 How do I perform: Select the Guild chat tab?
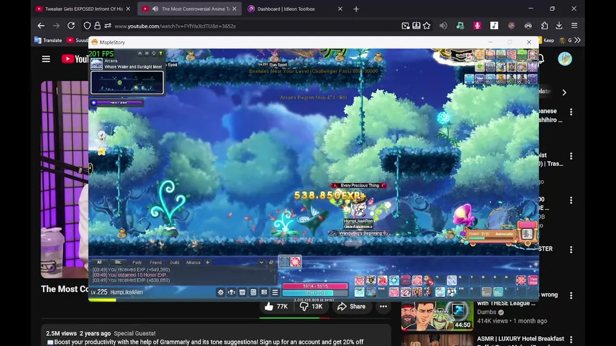pos(174,262)
